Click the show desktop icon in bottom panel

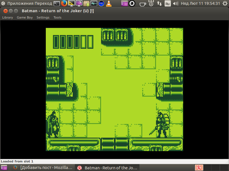pyautogui.click(x=4, y=168)
